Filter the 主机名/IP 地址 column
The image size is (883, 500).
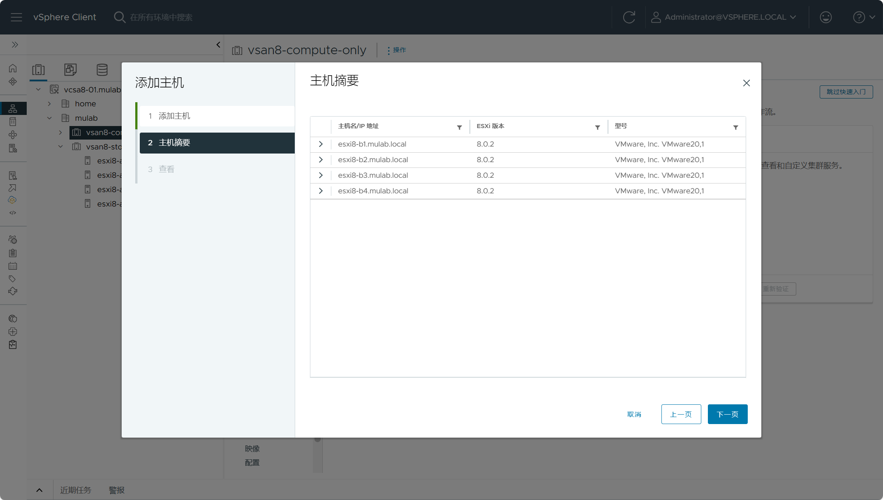click(460, 128)
